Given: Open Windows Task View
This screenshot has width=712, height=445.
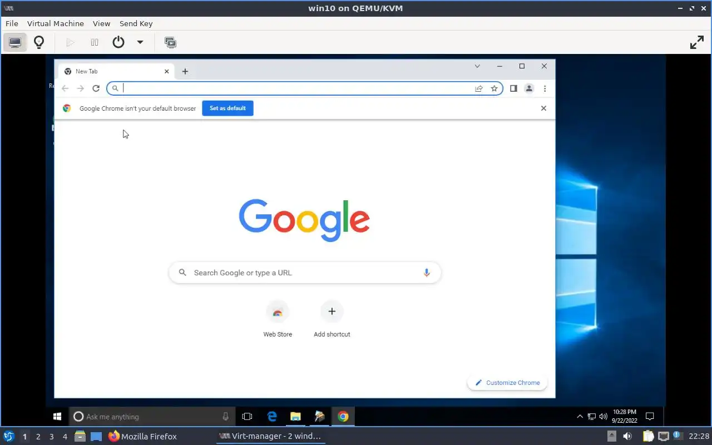Looking at the screenshot, I should pos(247,416).
